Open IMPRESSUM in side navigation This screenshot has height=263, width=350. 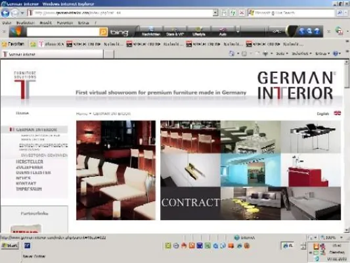pyautogui.click(x=29, y=189)
